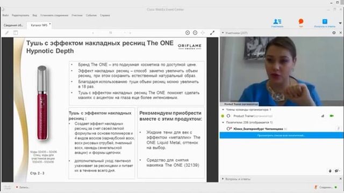Viewport: 344px width, 193px height.
Task: Click Просмотреть список всех посетителей button
Action: [282, 136]
